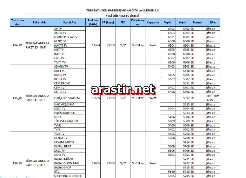Image resolution: width=246 pixels, height=178 pixels.
Task: Click the 'CRYPTOWORKS' encryption cell
Action: (x=213, y=98)
